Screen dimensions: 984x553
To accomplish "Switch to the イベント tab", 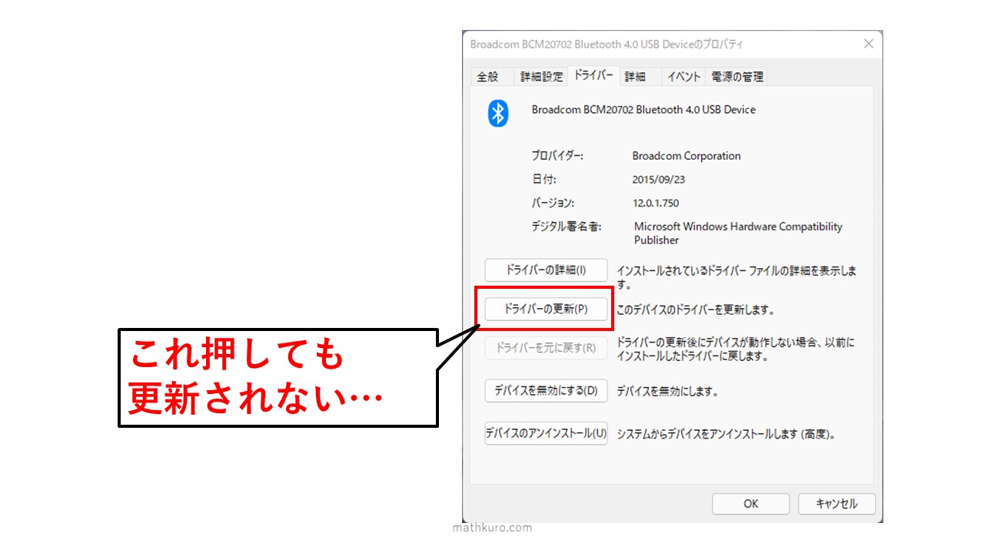I will click(683, 77).
